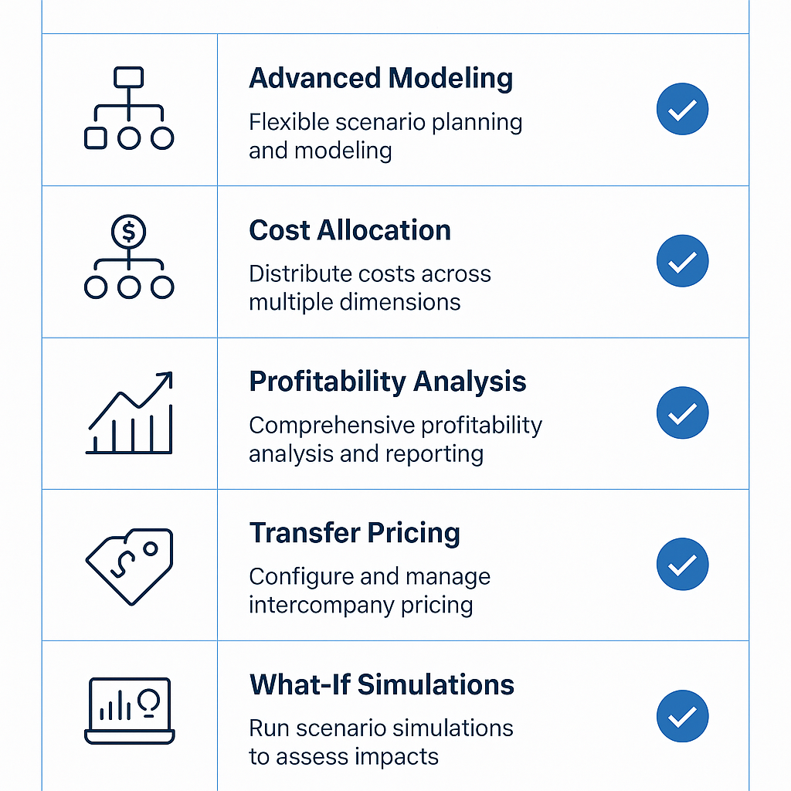This screenshot has height=791, width=791.
Task: Open the Advanced Modeling heading
Action: pyautogui.click(x=381, y=79)
